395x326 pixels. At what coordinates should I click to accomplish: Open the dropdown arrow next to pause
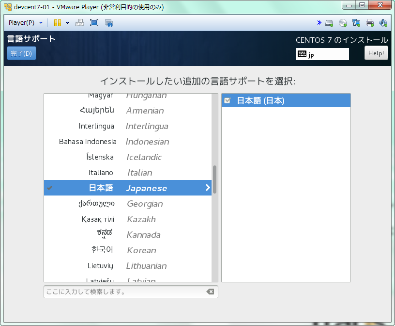[67, 23]
